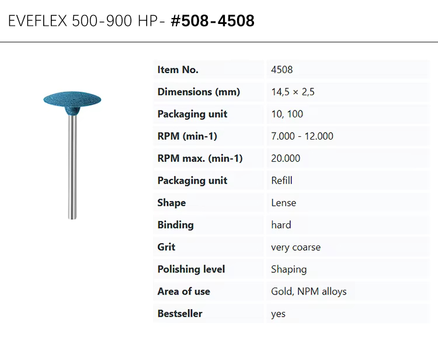The height and width of the screenshot is (343, 438).
Task: Click the 'Dimensions (mm)' label
Action: coord(199,92)
